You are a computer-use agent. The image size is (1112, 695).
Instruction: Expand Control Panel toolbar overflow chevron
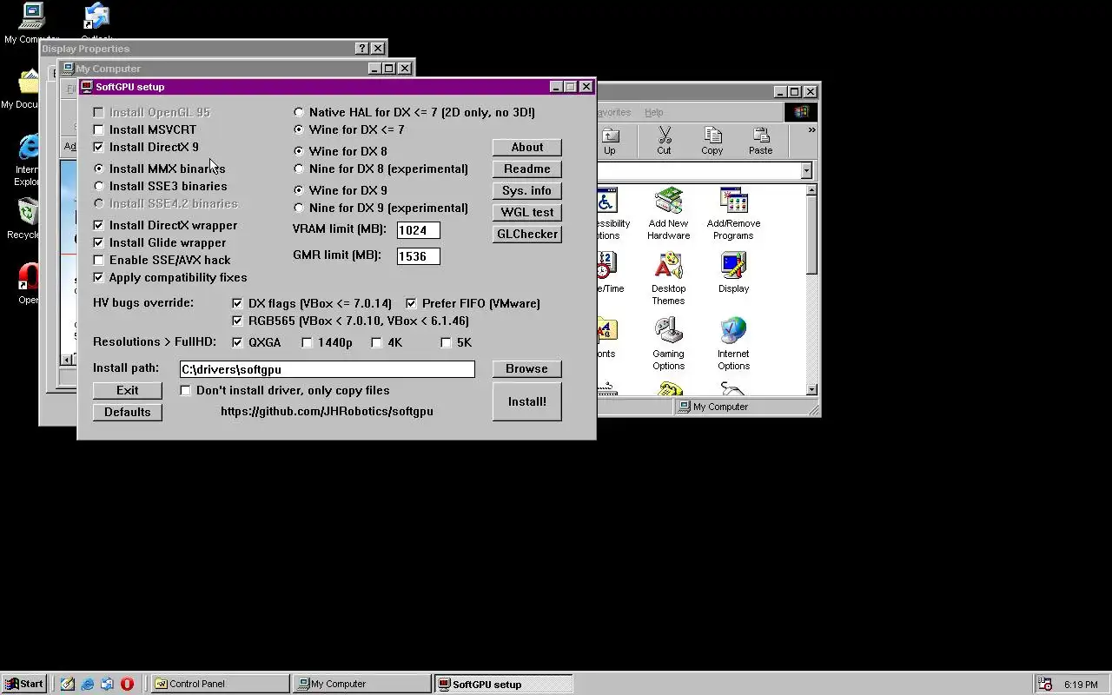811,130
